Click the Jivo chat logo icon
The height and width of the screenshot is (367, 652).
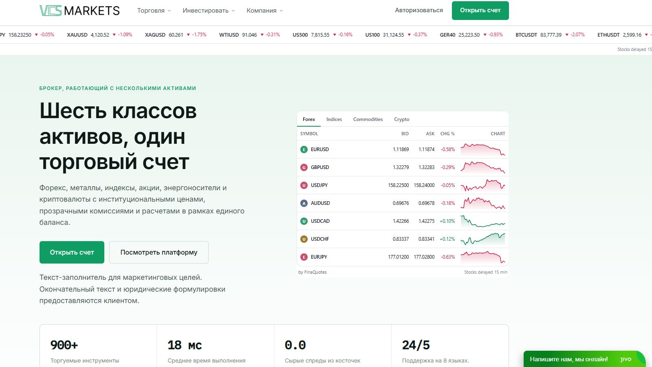626,359
